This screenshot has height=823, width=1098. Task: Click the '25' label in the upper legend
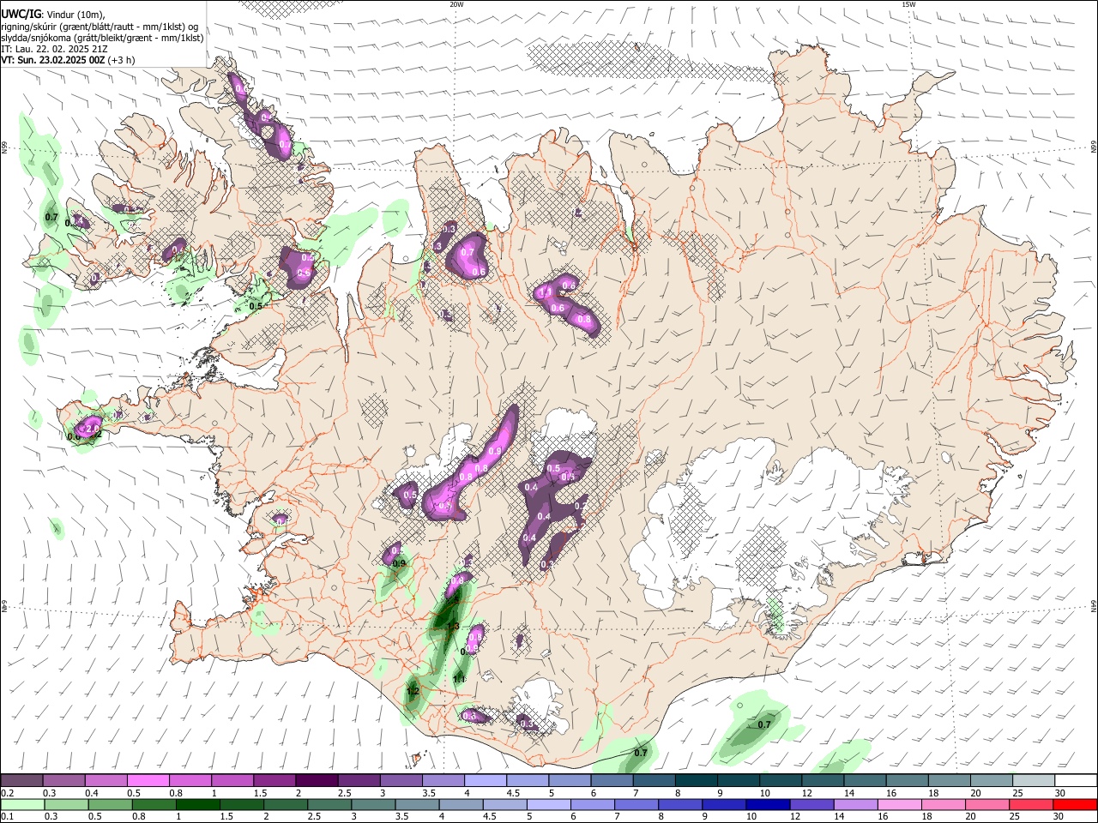coord(1018,793)
